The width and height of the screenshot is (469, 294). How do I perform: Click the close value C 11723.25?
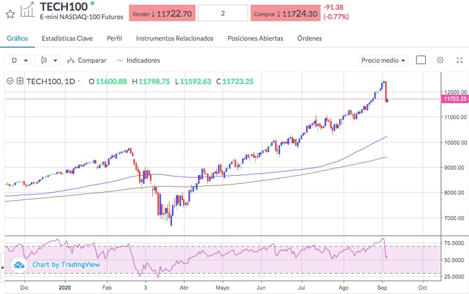(235, 82)
